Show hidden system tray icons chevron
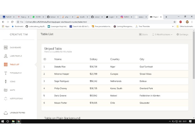 point(170,122)
